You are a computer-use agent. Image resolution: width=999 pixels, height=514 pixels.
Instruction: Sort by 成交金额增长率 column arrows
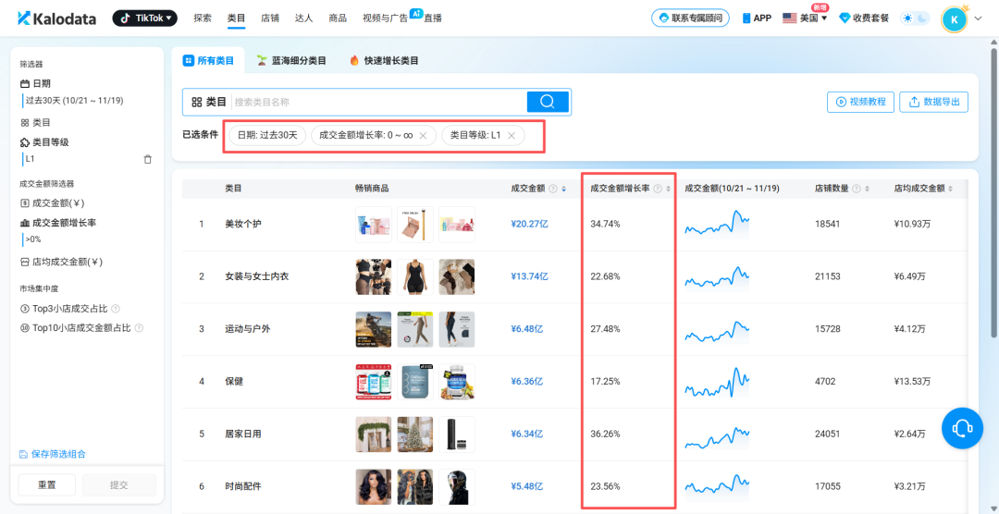tap(668, 189)
